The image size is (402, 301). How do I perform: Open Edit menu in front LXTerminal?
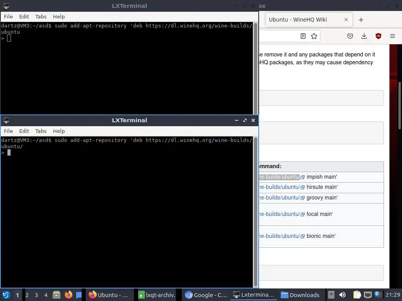point(24,131)
